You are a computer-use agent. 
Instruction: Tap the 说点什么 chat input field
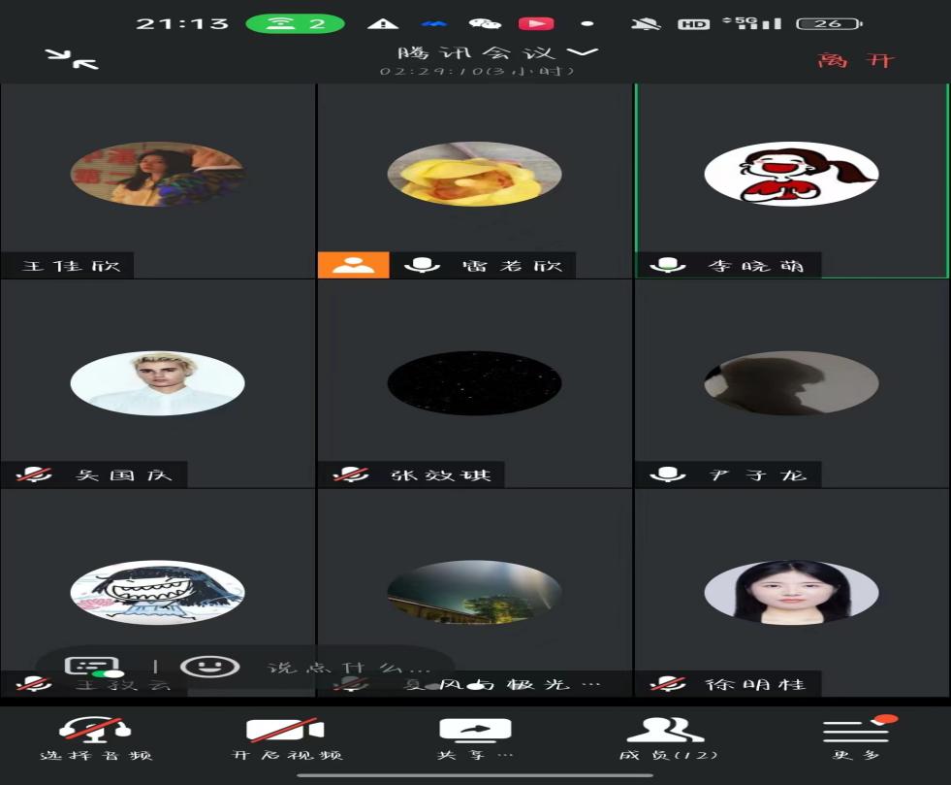click(349, 668)
